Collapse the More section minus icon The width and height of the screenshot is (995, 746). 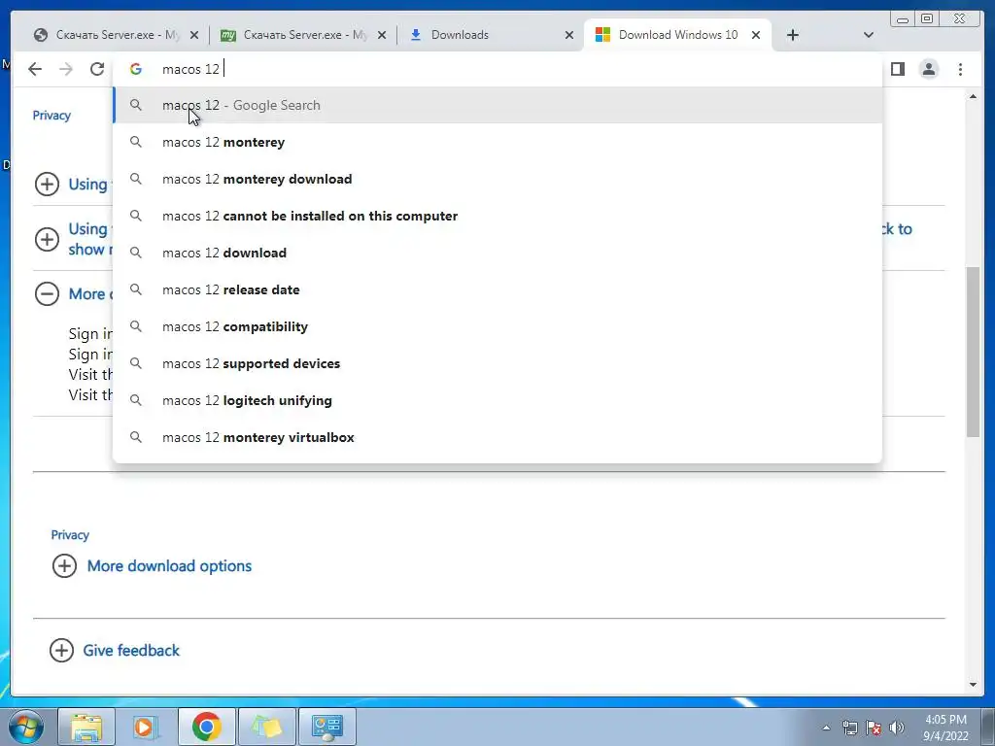click(47, 293)
